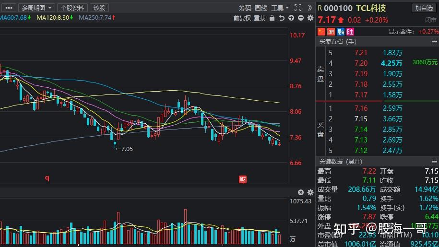439x247 pixels.
Task: Click the 加自选 add to watchlist button
Action: (424, 8)
